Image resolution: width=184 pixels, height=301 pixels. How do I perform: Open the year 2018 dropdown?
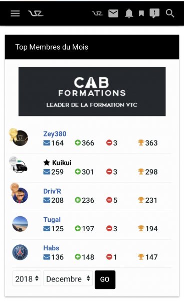(27, 279)
